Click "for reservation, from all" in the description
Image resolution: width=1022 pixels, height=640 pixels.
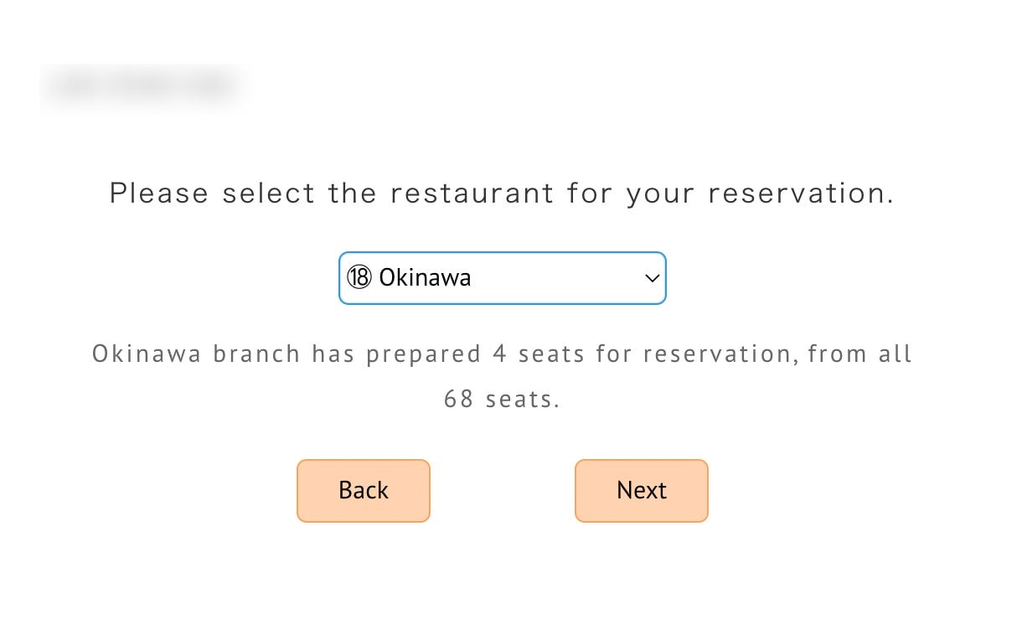click(754, 354)
